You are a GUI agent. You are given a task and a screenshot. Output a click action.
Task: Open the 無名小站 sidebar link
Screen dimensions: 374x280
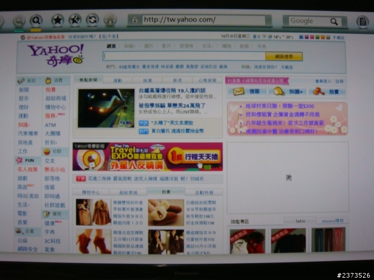54,170
